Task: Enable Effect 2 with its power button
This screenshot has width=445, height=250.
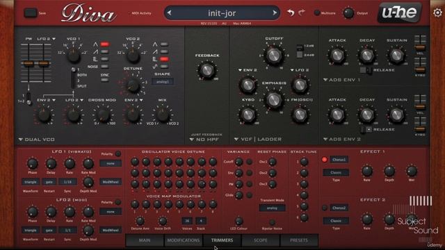Action: coord(325,208)
